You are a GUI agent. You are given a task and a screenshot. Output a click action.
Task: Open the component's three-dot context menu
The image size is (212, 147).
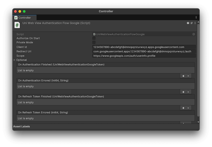tap(195, 23)
